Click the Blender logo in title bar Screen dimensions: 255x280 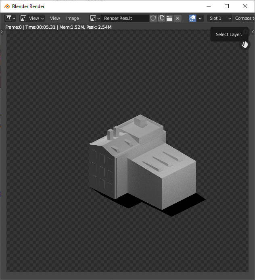(x=7, y=6)
